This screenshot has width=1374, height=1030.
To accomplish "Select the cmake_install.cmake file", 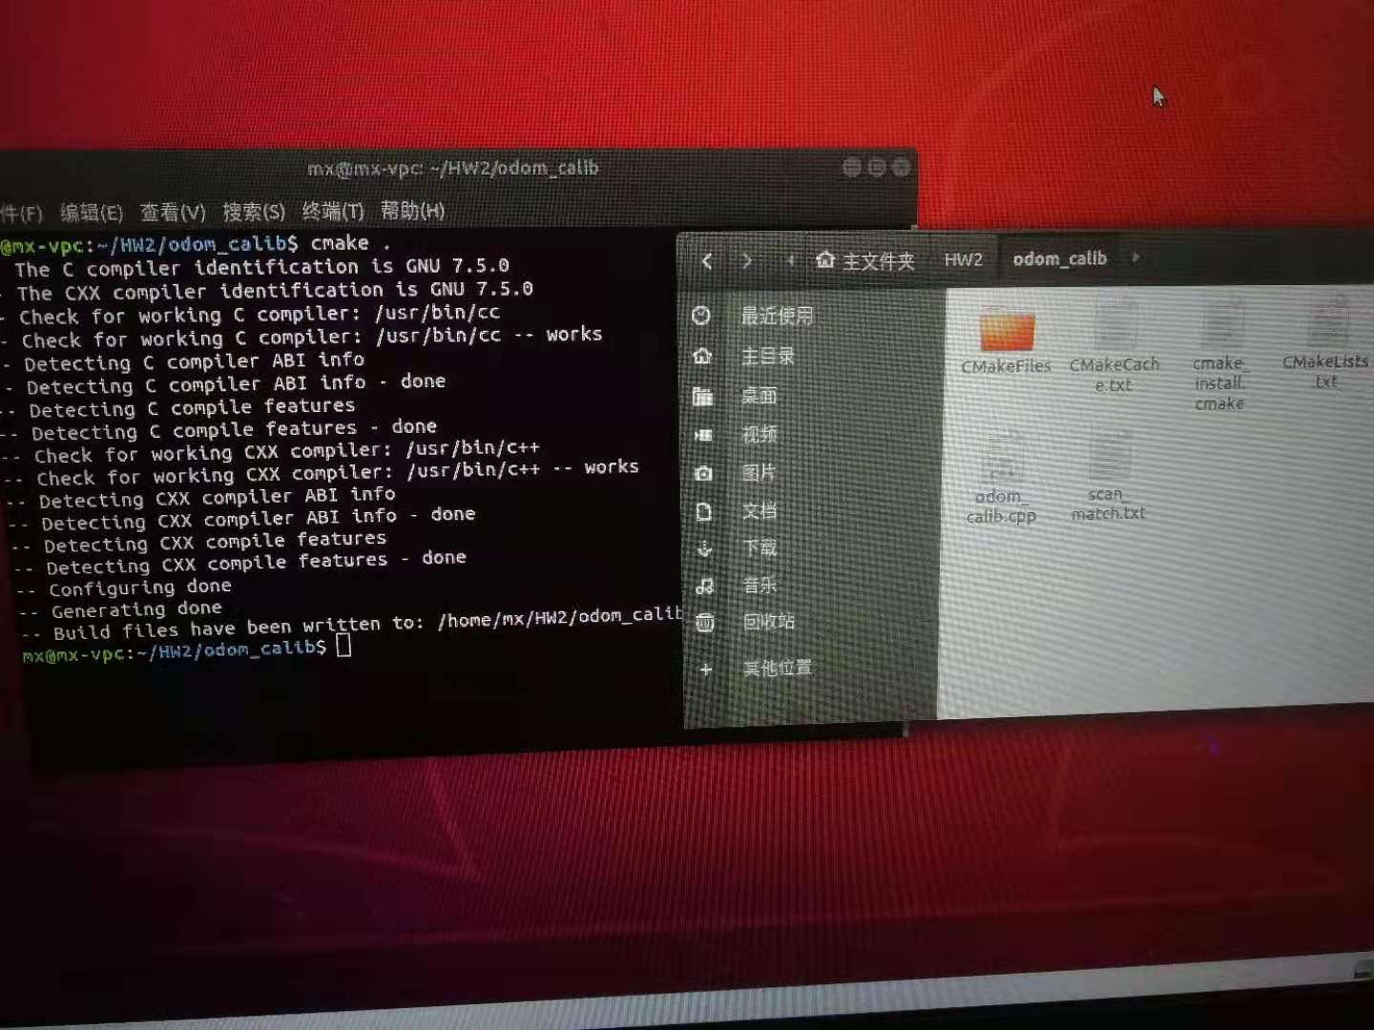I will (x=1219, y=353).
